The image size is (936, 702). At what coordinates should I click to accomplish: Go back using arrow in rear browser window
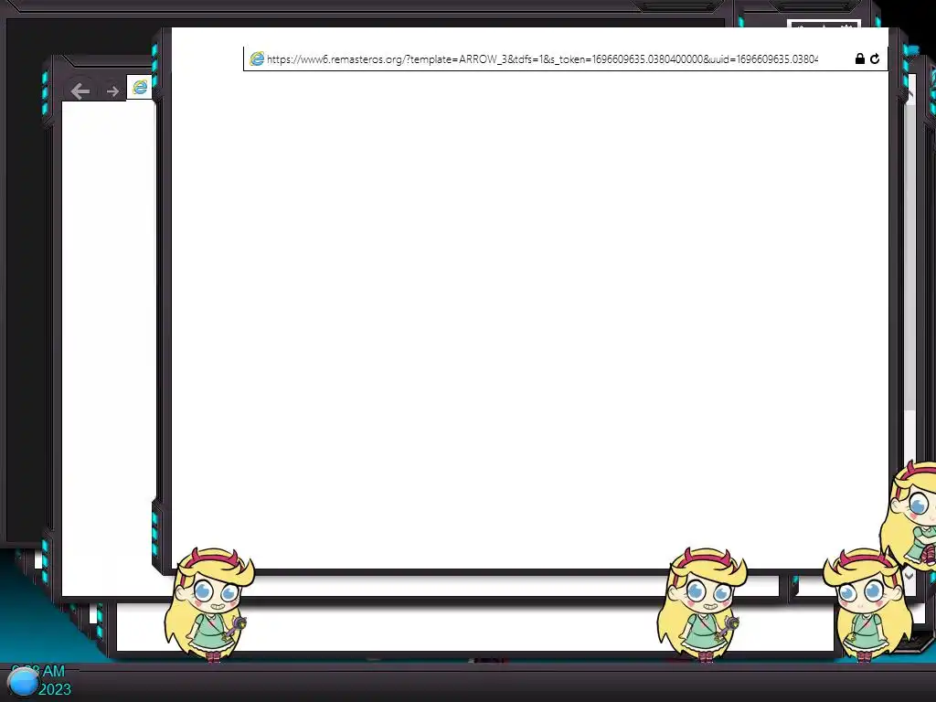(80, 90)
